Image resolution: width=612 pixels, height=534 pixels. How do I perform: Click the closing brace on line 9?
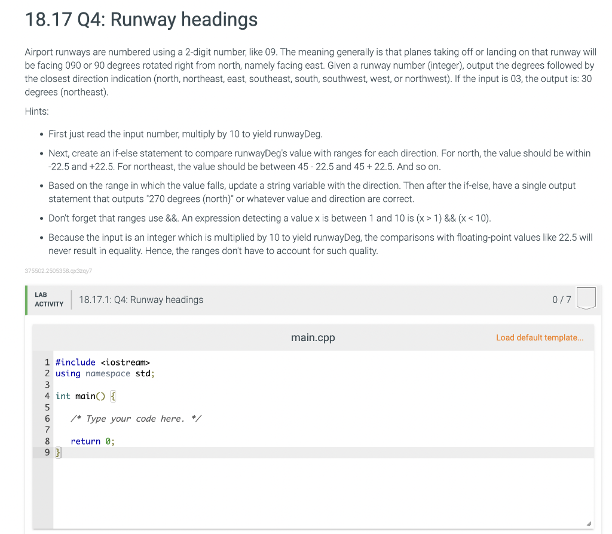pyautogui.click(x=57, y=452)
